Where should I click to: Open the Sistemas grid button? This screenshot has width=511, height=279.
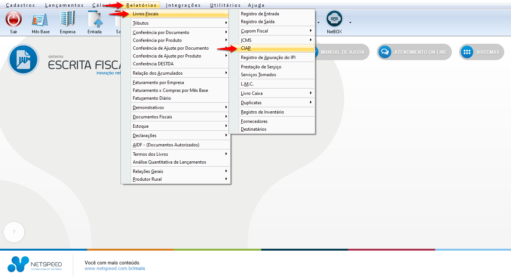[x=481, y=52]
